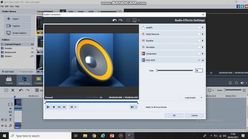Toggle the music track lock icon
The height and width of the screenshot is (139, 248).
[x=6, y=125]
